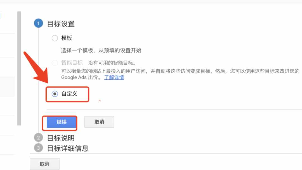Click the 智能目标 label text
Image resolution: width=302 pixels, height=170 pixels.
tap(72, 63)
